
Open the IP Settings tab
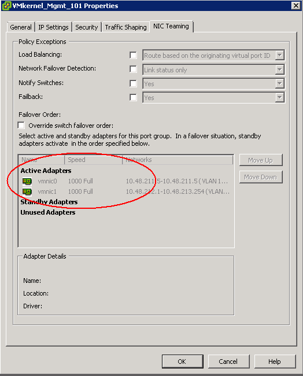coord(53,27)
